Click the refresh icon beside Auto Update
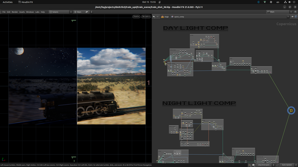Screen dimensions: 298x167 coord(277,165)
